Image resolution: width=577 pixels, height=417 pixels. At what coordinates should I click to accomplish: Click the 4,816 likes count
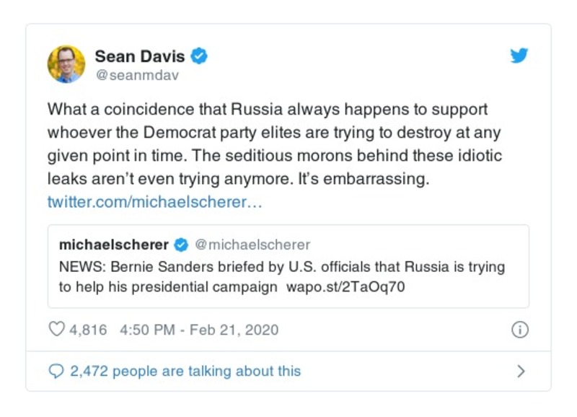pos(88,330)
